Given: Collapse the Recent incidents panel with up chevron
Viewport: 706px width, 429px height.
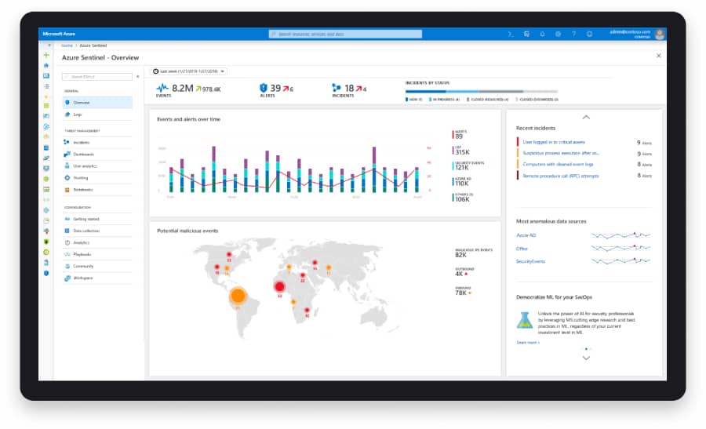Looking at the screenshot, I should [586, 117].
